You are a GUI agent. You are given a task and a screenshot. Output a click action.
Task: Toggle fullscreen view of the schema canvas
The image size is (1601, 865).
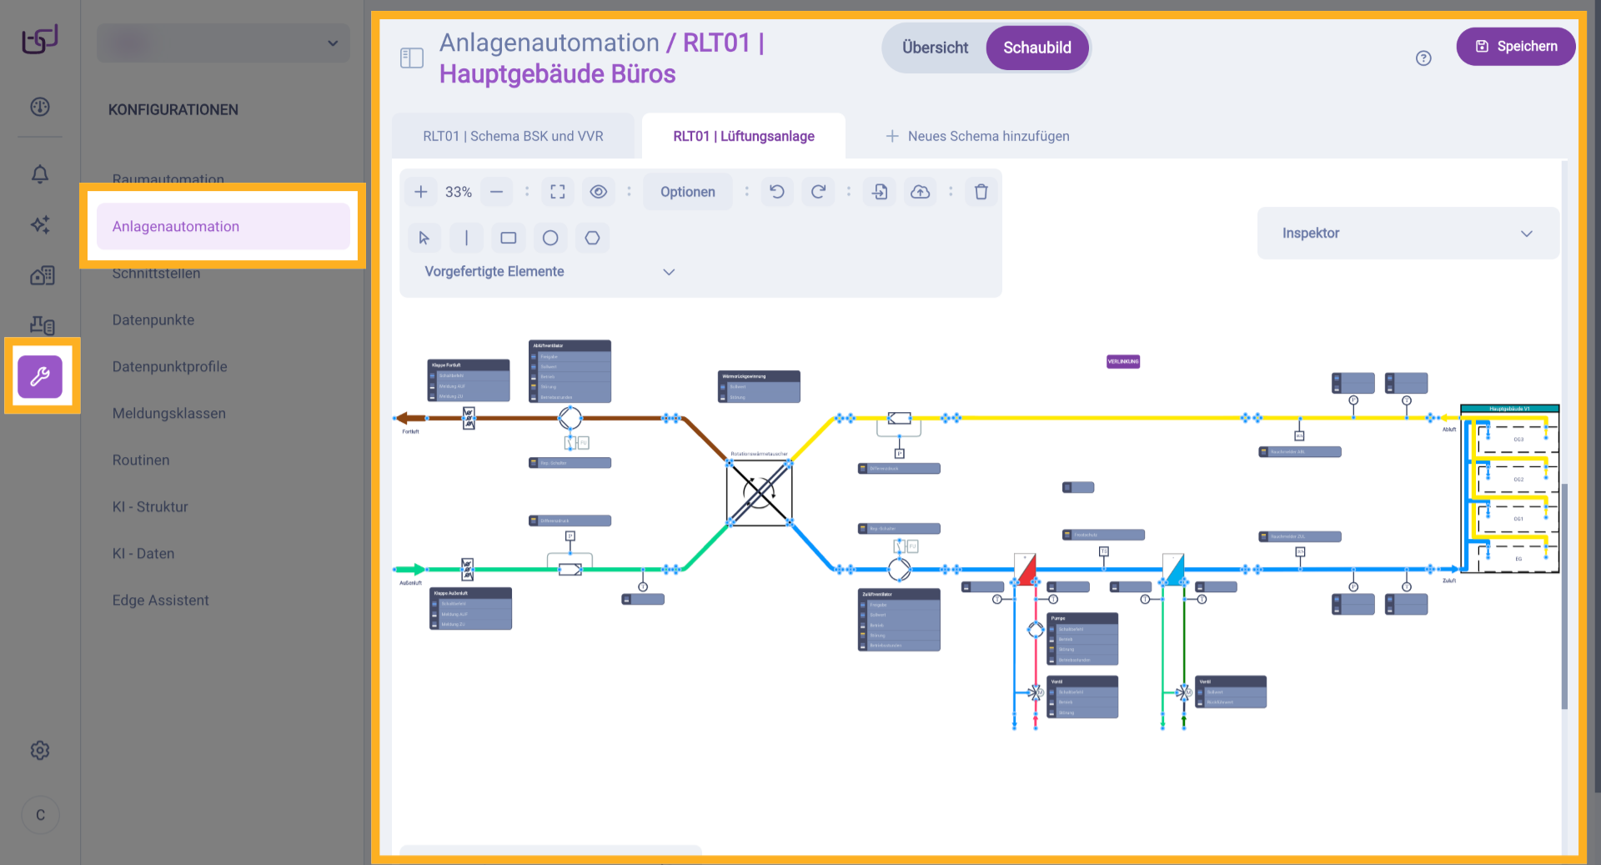[557, 191]
